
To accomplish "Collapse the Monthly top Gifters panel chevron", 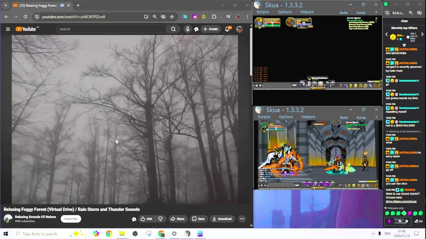I will click(404, 45).
